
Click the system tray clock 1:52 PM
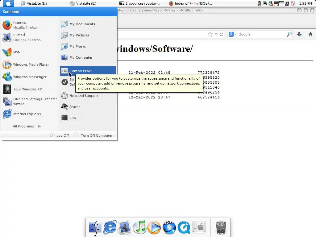click(306, 3)
